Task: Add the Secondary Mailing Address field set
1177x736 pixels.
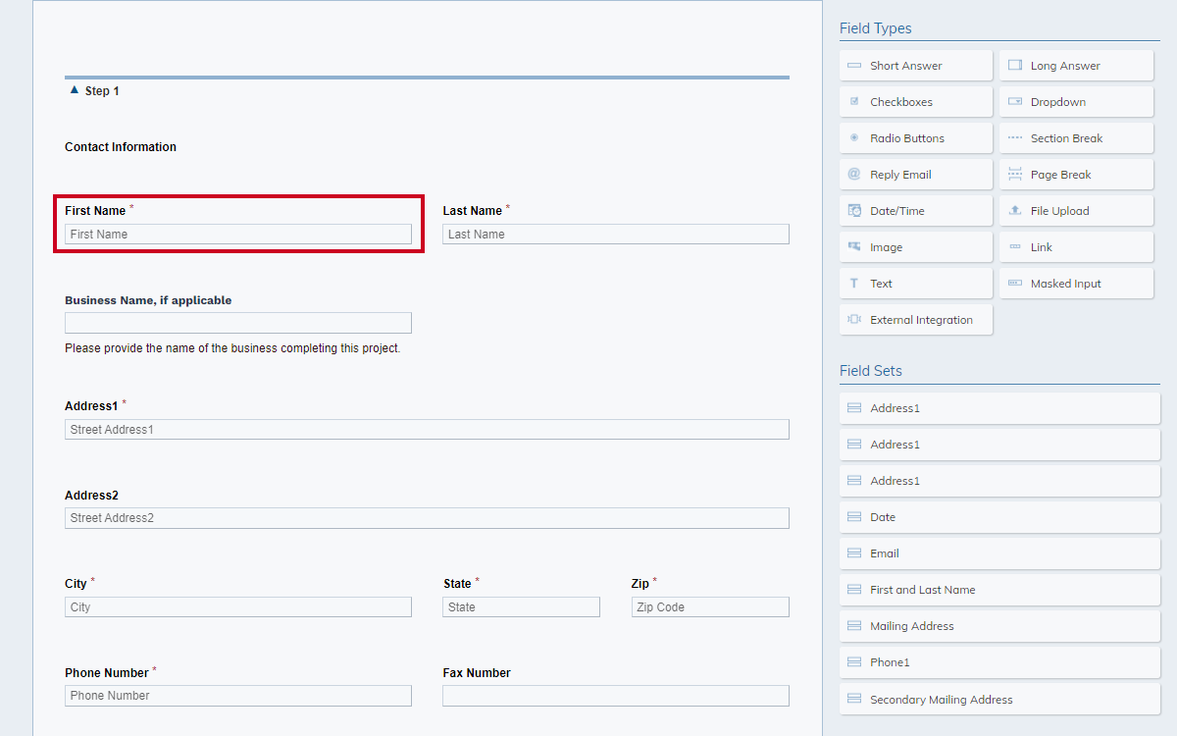Action: (x=999, y=700)
